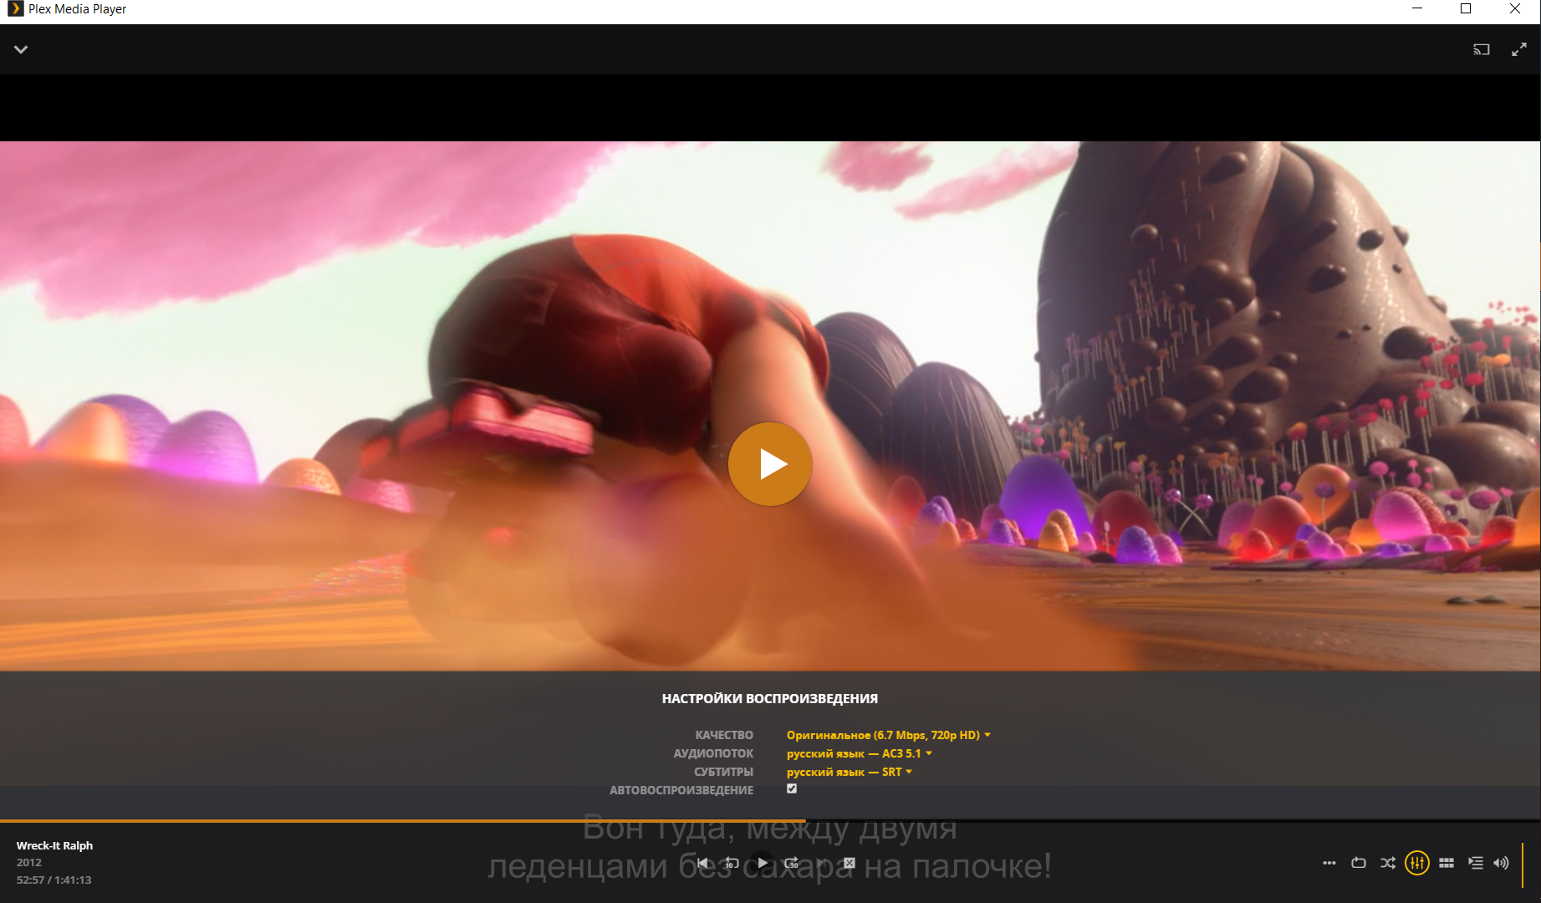Screen dimensions: 1541x903
Task: Click the 52:57 / 1:41:13 time readout
Action: pos(54,880)
